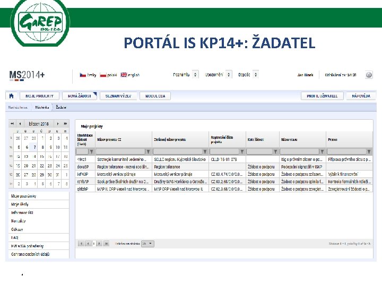Viewport: 382px width, 286px height.
Task: Go to last page in pager
Action: [107, 244]
